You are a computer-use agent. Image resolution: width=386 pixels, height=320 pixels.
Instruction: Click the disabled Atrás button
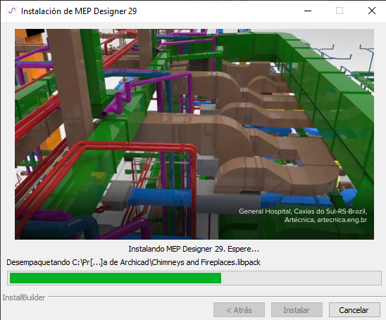pos(239,310)
